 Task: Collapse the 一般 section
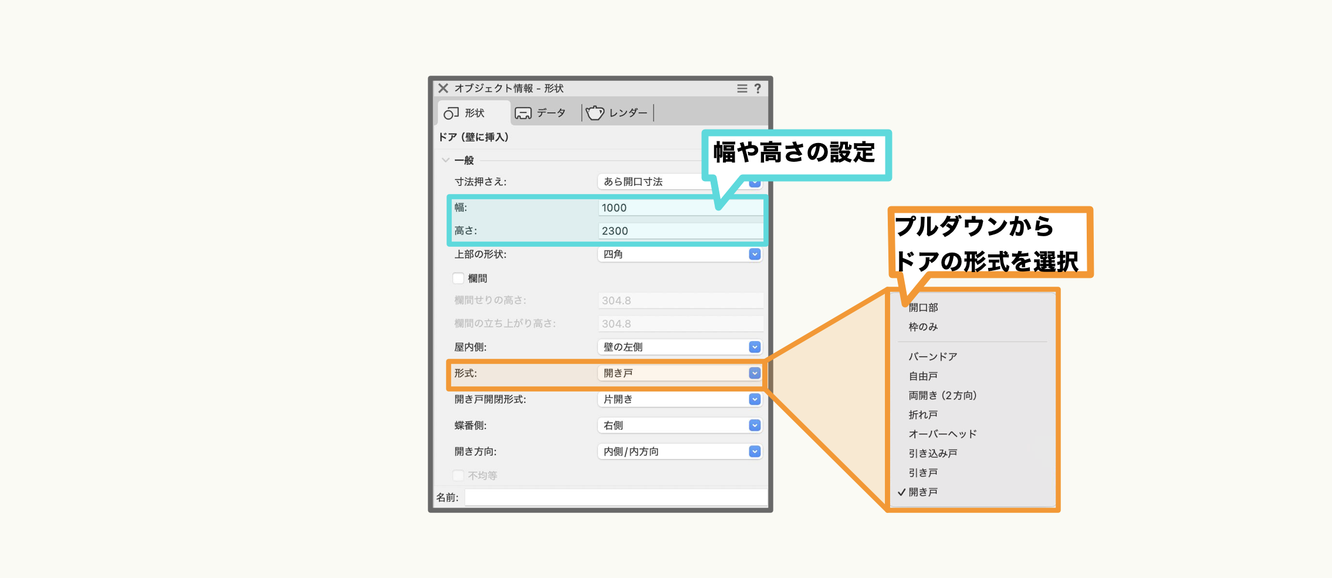click(446, 160)
